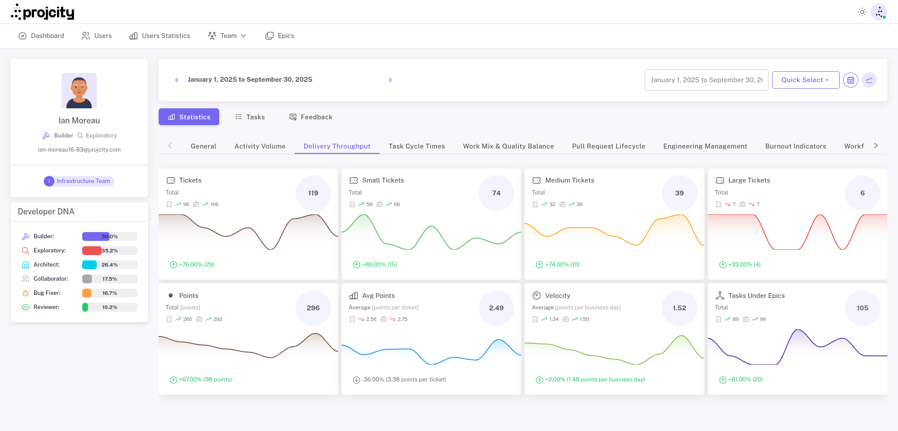Click the email link ian-moreau16-83@projcity.com
Viewport: 898px width, 431px height.
(x=79, y=149)
